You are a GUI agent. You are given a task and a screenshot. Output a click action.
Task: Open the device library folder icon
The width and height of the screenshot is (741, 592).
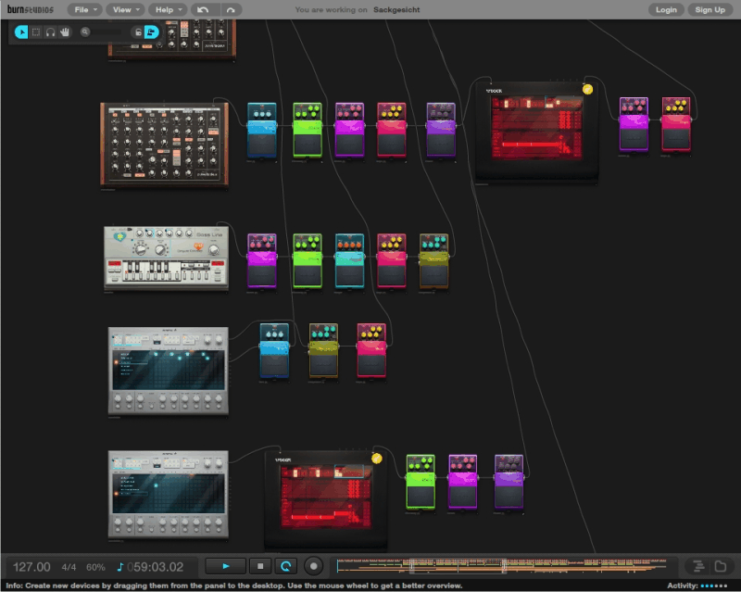721,567
